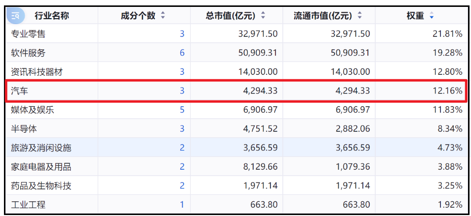Sort by 流通市值(亿元) column arrows
This screenshot has height=216, width=471.
[x=359, y=16]
